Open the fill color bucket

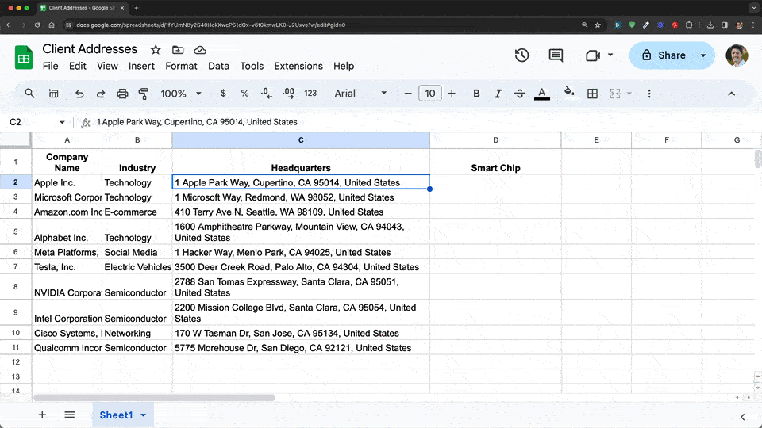tap(569, 92)
